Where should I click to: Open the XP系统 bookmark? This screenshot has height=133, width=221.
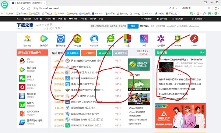159,14
